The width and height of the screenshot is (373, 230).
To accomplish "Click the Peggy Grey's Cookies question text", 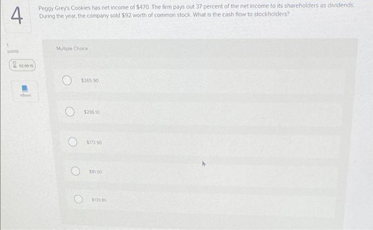I will pyautogui.click(x=196, y=11).
